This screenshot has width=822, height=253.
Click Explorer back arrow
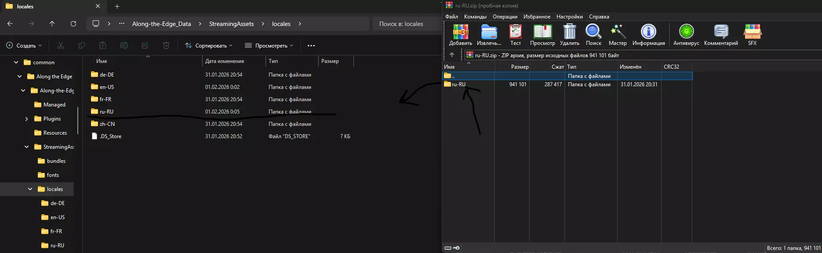(x=10, y=24)
